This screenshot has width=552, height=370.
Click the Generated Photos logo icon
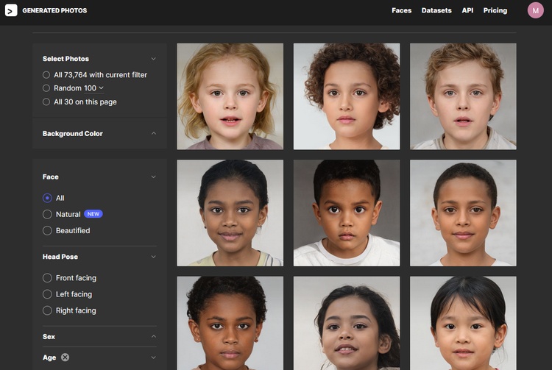(11, 10)
